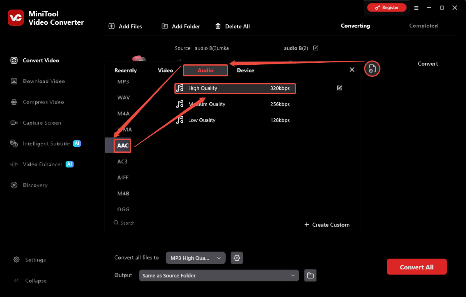Browse the output folder icon
Viewport: 466px width, 297px height.
click(310, 275)
